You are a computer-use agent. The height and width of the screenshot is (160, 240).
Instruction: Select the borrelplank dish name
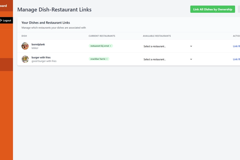(38, 44)
